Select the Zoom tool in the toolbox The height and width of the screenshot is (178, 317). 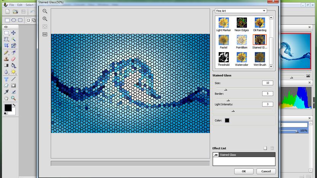coord(13,98)
